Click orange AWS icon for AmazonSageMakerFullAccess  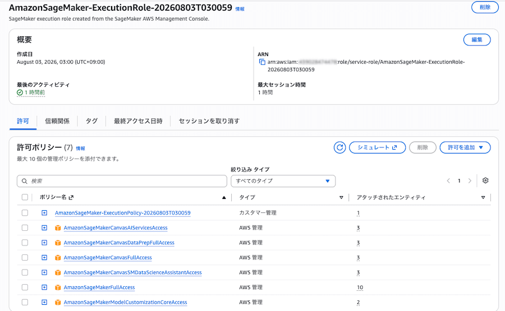[x=58, y=287]
